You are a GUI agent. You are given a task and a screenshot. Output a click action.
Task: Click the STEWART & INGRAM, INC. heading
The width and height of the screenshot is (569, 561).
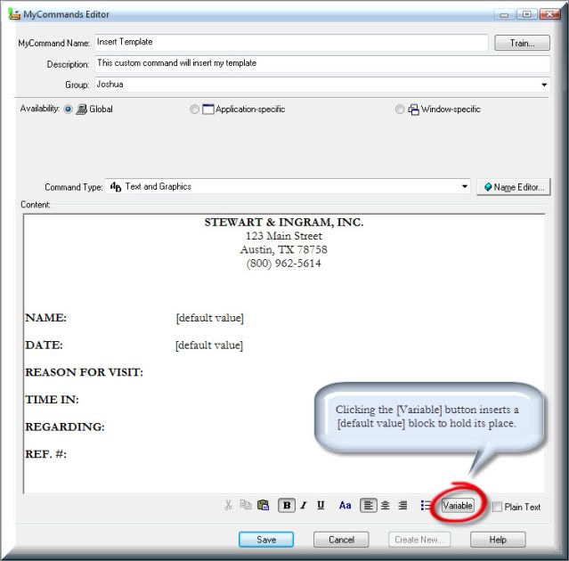point(284,222)
